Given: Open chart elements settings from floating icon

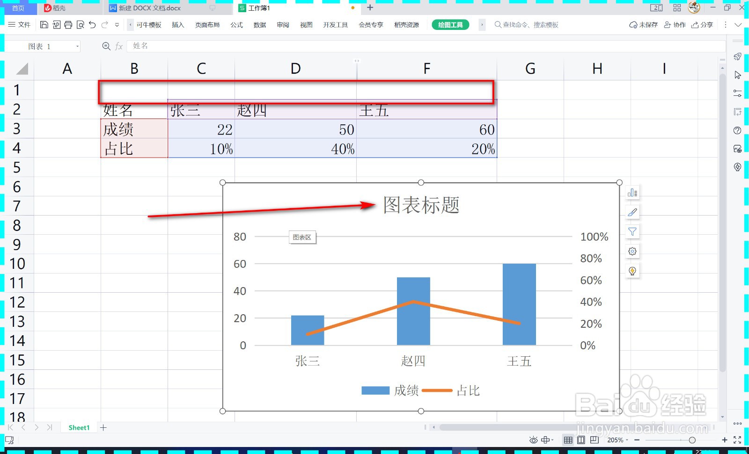Looking at the screenshot, I should [632, 192].
